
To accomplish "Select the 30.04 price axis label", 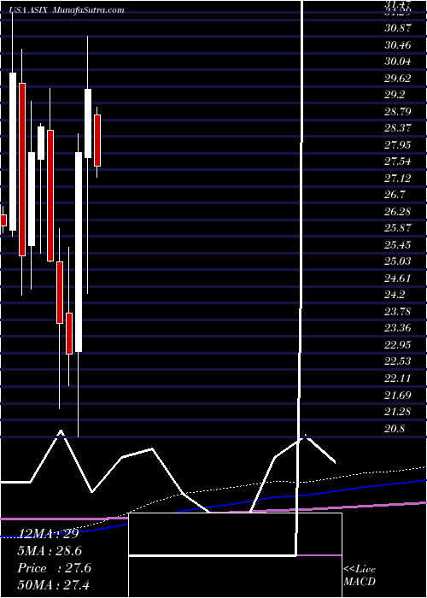I will click(x=398, y=62).
